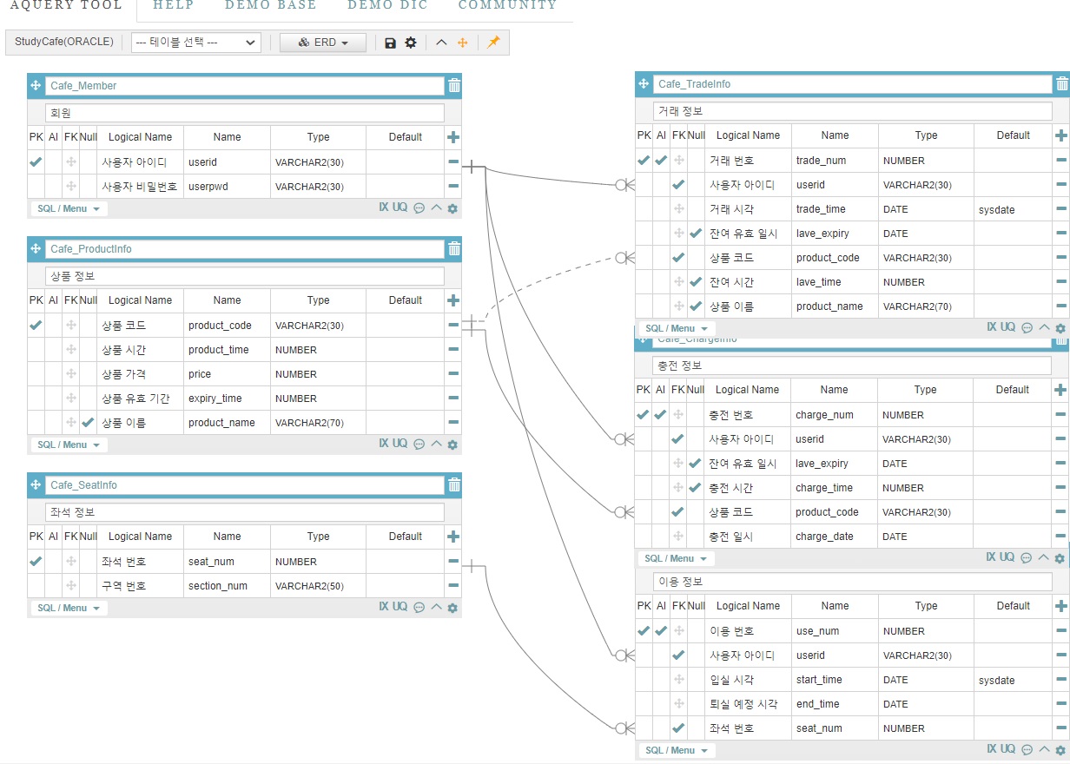Screen dimensions: 1070x764
Task: Remove the section_num column with minus icon
Action: click(x=453, y=586)
